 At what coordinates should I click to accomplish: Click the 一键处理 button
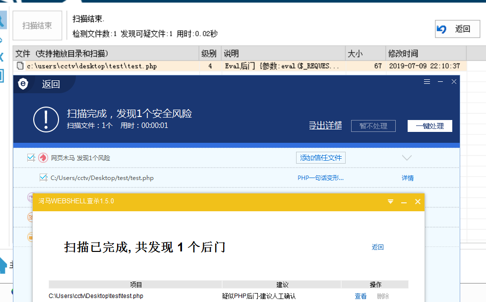point(430,126)
